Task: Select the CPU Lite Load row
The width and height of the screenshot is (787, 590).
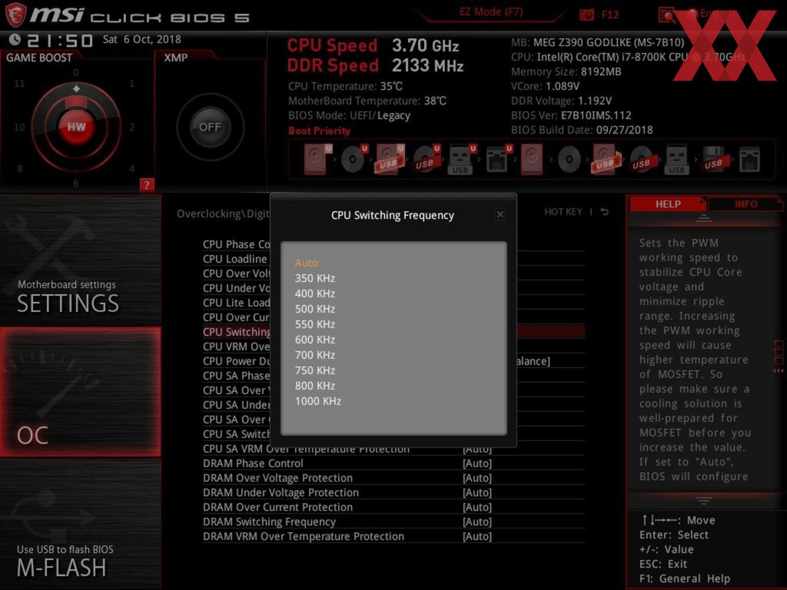Action: tap(236, 303)
